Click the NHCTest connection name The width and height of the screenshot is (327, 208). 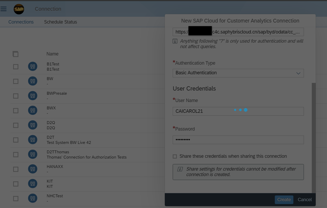pyautogui.click(x=55, y=196)
